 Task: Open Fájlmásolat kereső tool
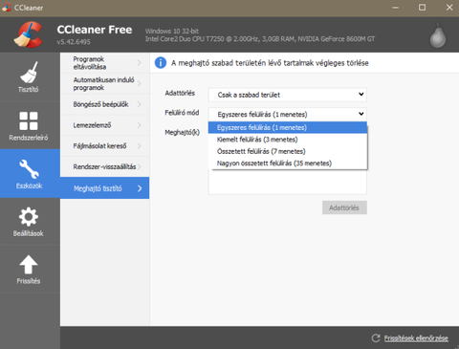coord(105,146)
